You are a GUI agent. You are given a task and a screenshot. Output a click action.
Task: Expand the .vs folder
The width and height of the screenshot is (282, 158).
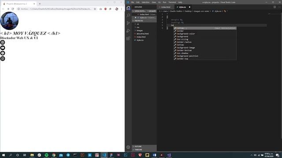click(x=145, y=24)
